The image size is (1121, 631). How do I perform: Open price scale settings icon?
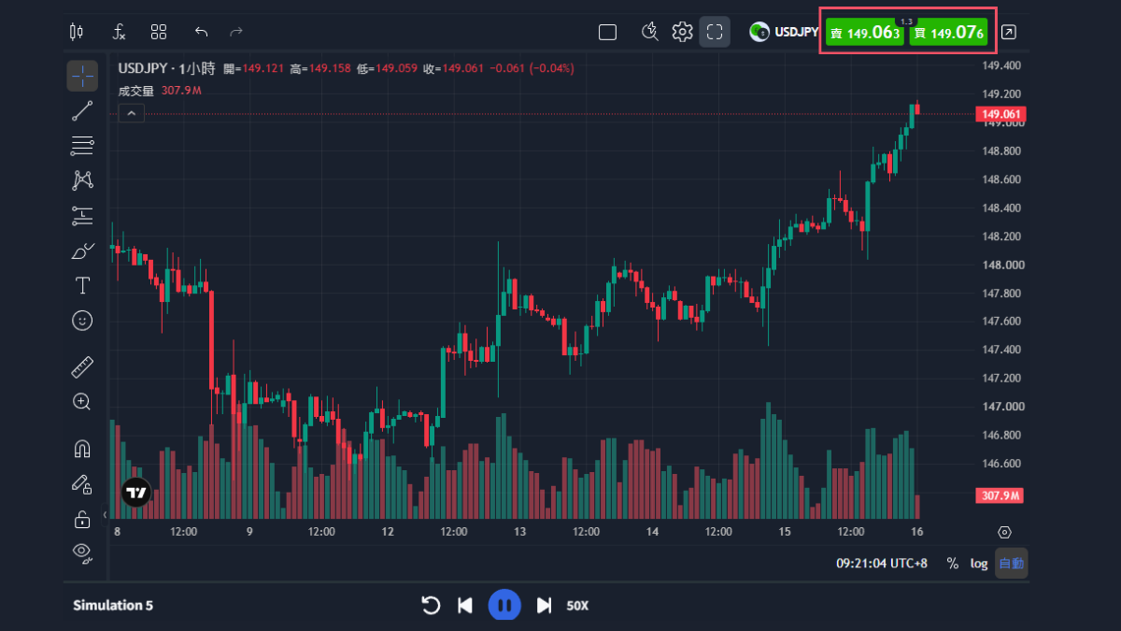1004,532
